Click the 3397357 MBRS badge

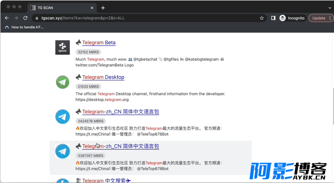tap(90, 156)
